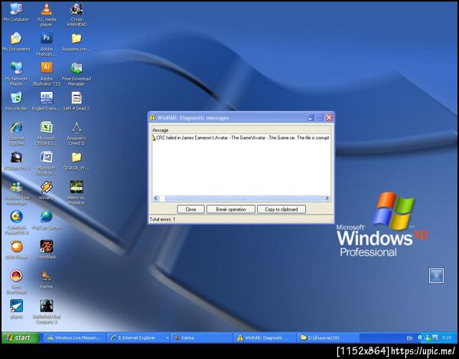Open the Assasins.cre... folder on the desktop

point(76,42)
